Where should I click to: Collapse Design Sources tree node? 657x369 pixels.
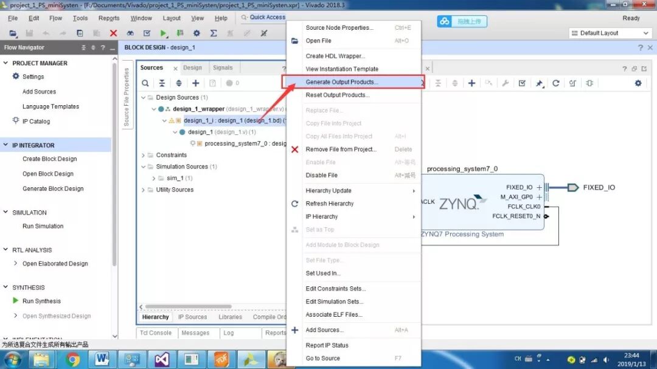point(143,98)
